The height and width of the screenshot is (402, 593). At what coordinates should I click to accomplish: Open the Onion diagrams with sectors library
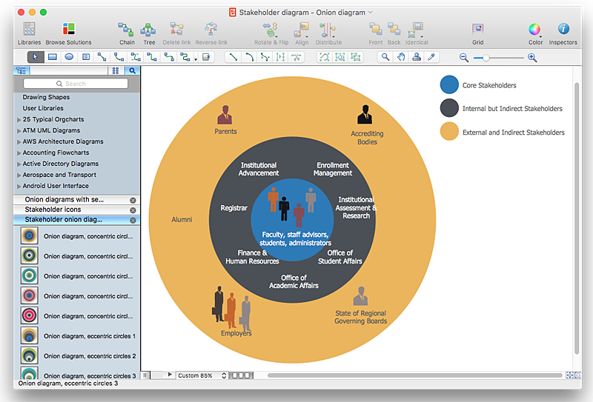tap(64, 199)
